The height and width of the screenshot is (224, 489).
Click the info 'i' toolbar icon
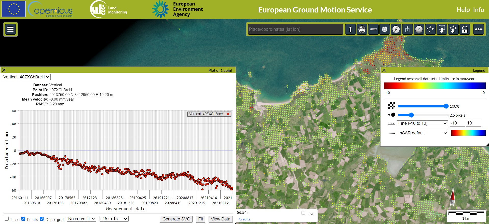point(350,29)
